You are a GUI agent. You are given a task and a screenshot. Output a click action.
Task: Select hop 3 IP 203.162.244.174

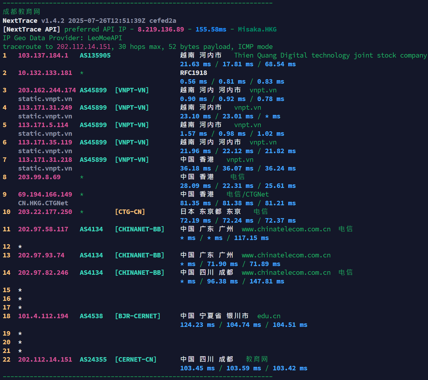point(47,90)
